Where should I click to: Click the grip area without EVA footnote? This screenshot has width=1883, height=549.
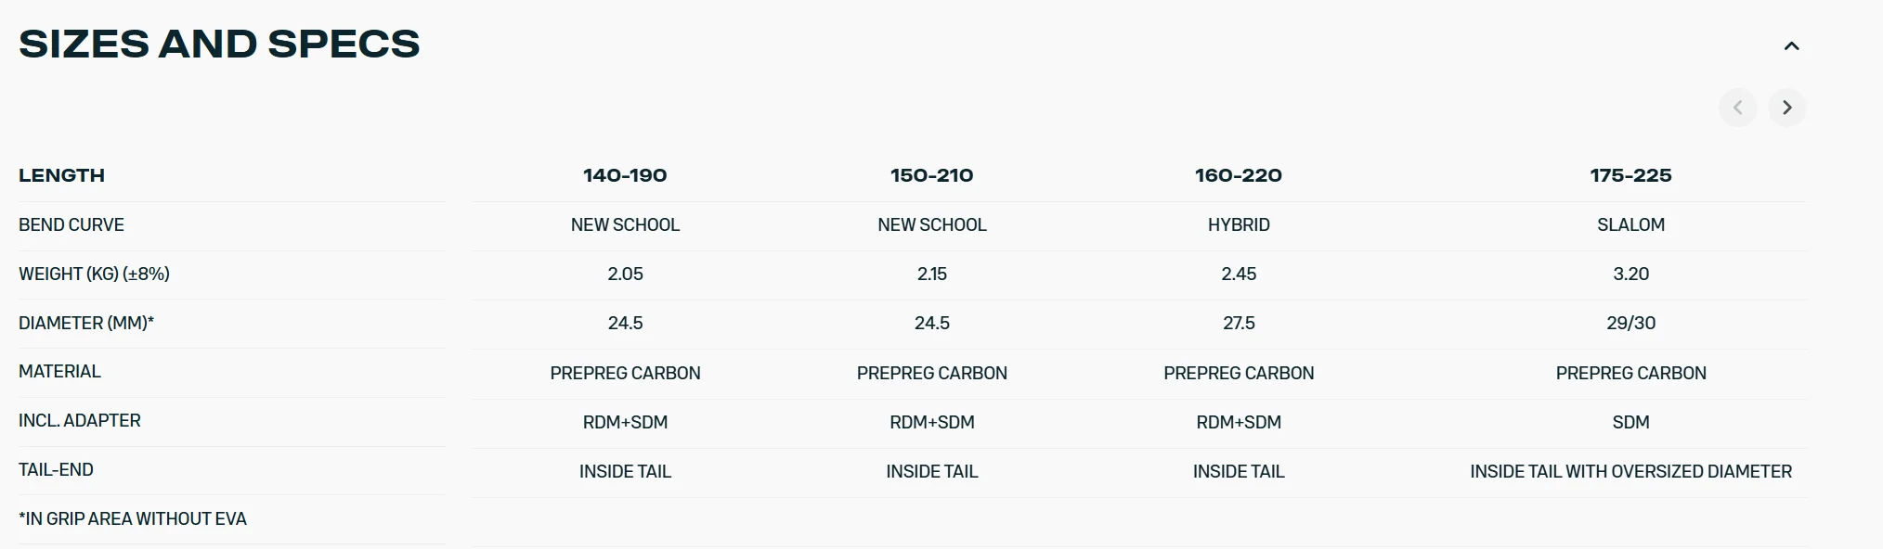pyautogui.click(x=133, y=518)
